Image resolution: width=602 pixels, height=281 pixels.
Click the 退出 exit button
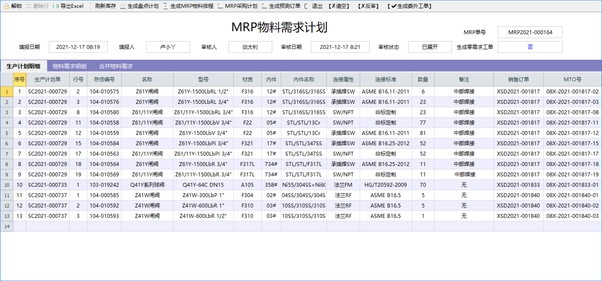tap(313, 6)
